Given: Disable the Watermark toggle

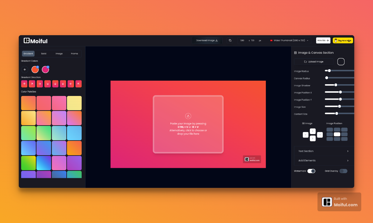Looking at the screenshot, I should click(x=311, y=171).
